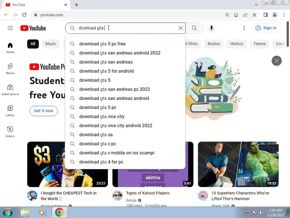Click the YouTube logo
The height and width of the screenshot is (218, 290).
point(33,28)
